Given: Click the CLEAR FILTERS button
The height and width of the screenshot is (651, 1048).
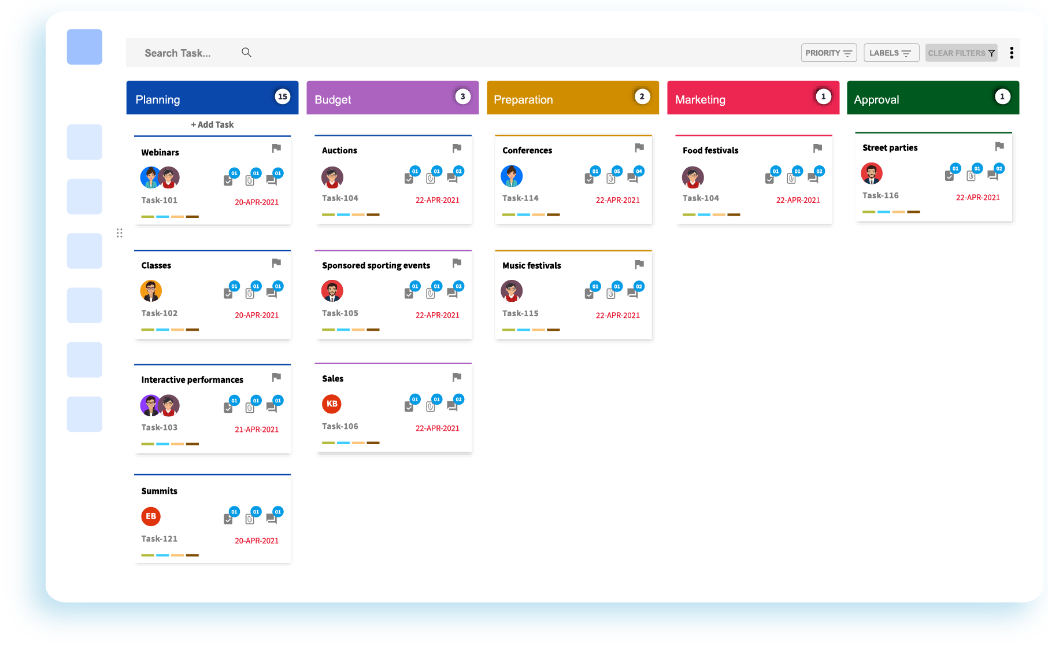Looking at the screenshot, I should coord(961,53).
